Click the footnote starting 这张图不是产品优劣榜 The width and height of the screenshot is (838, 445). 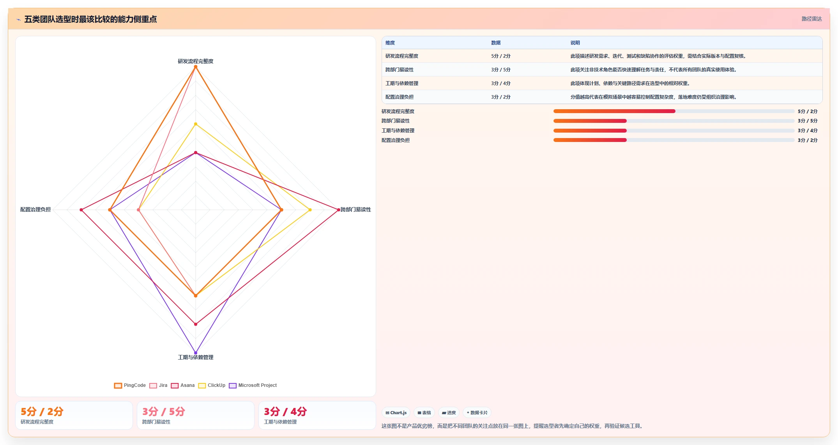click(513, 426)
